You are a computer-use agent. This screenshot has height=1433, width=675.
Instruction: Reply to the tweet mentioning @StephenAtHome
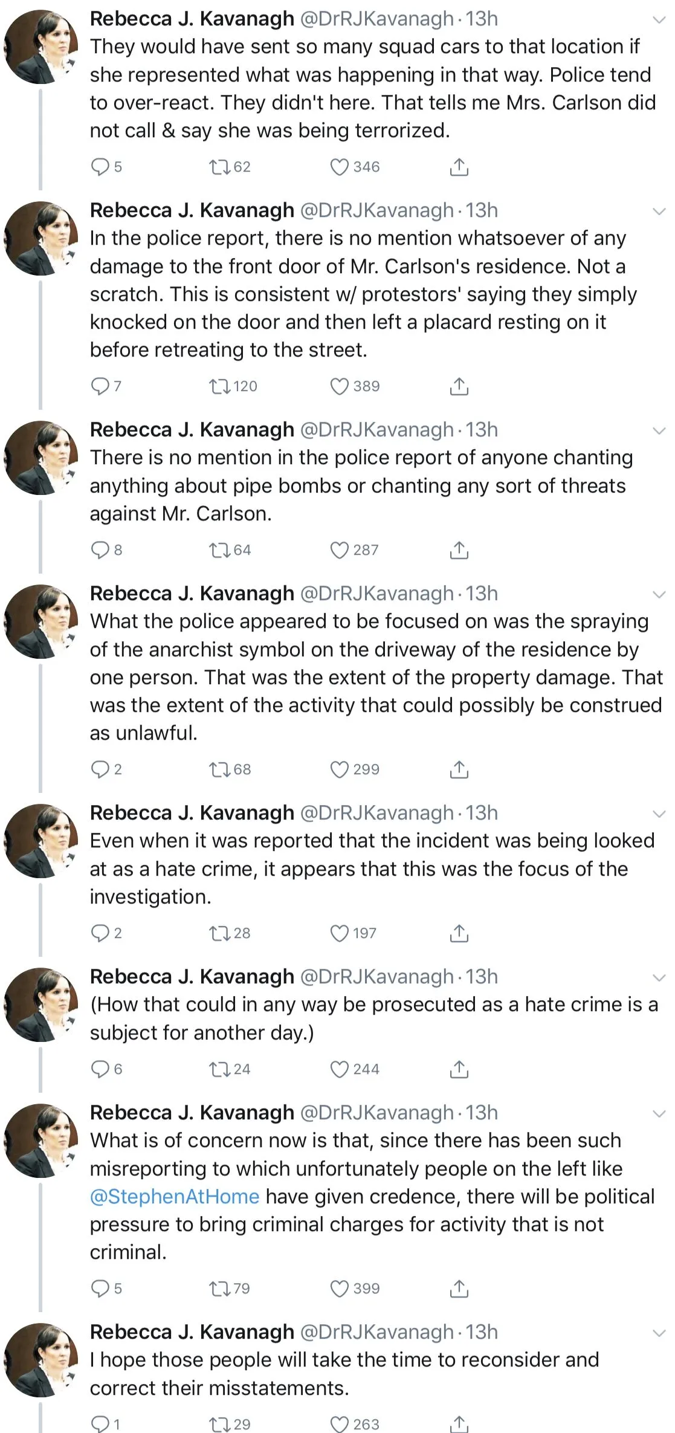point(99,1289)
